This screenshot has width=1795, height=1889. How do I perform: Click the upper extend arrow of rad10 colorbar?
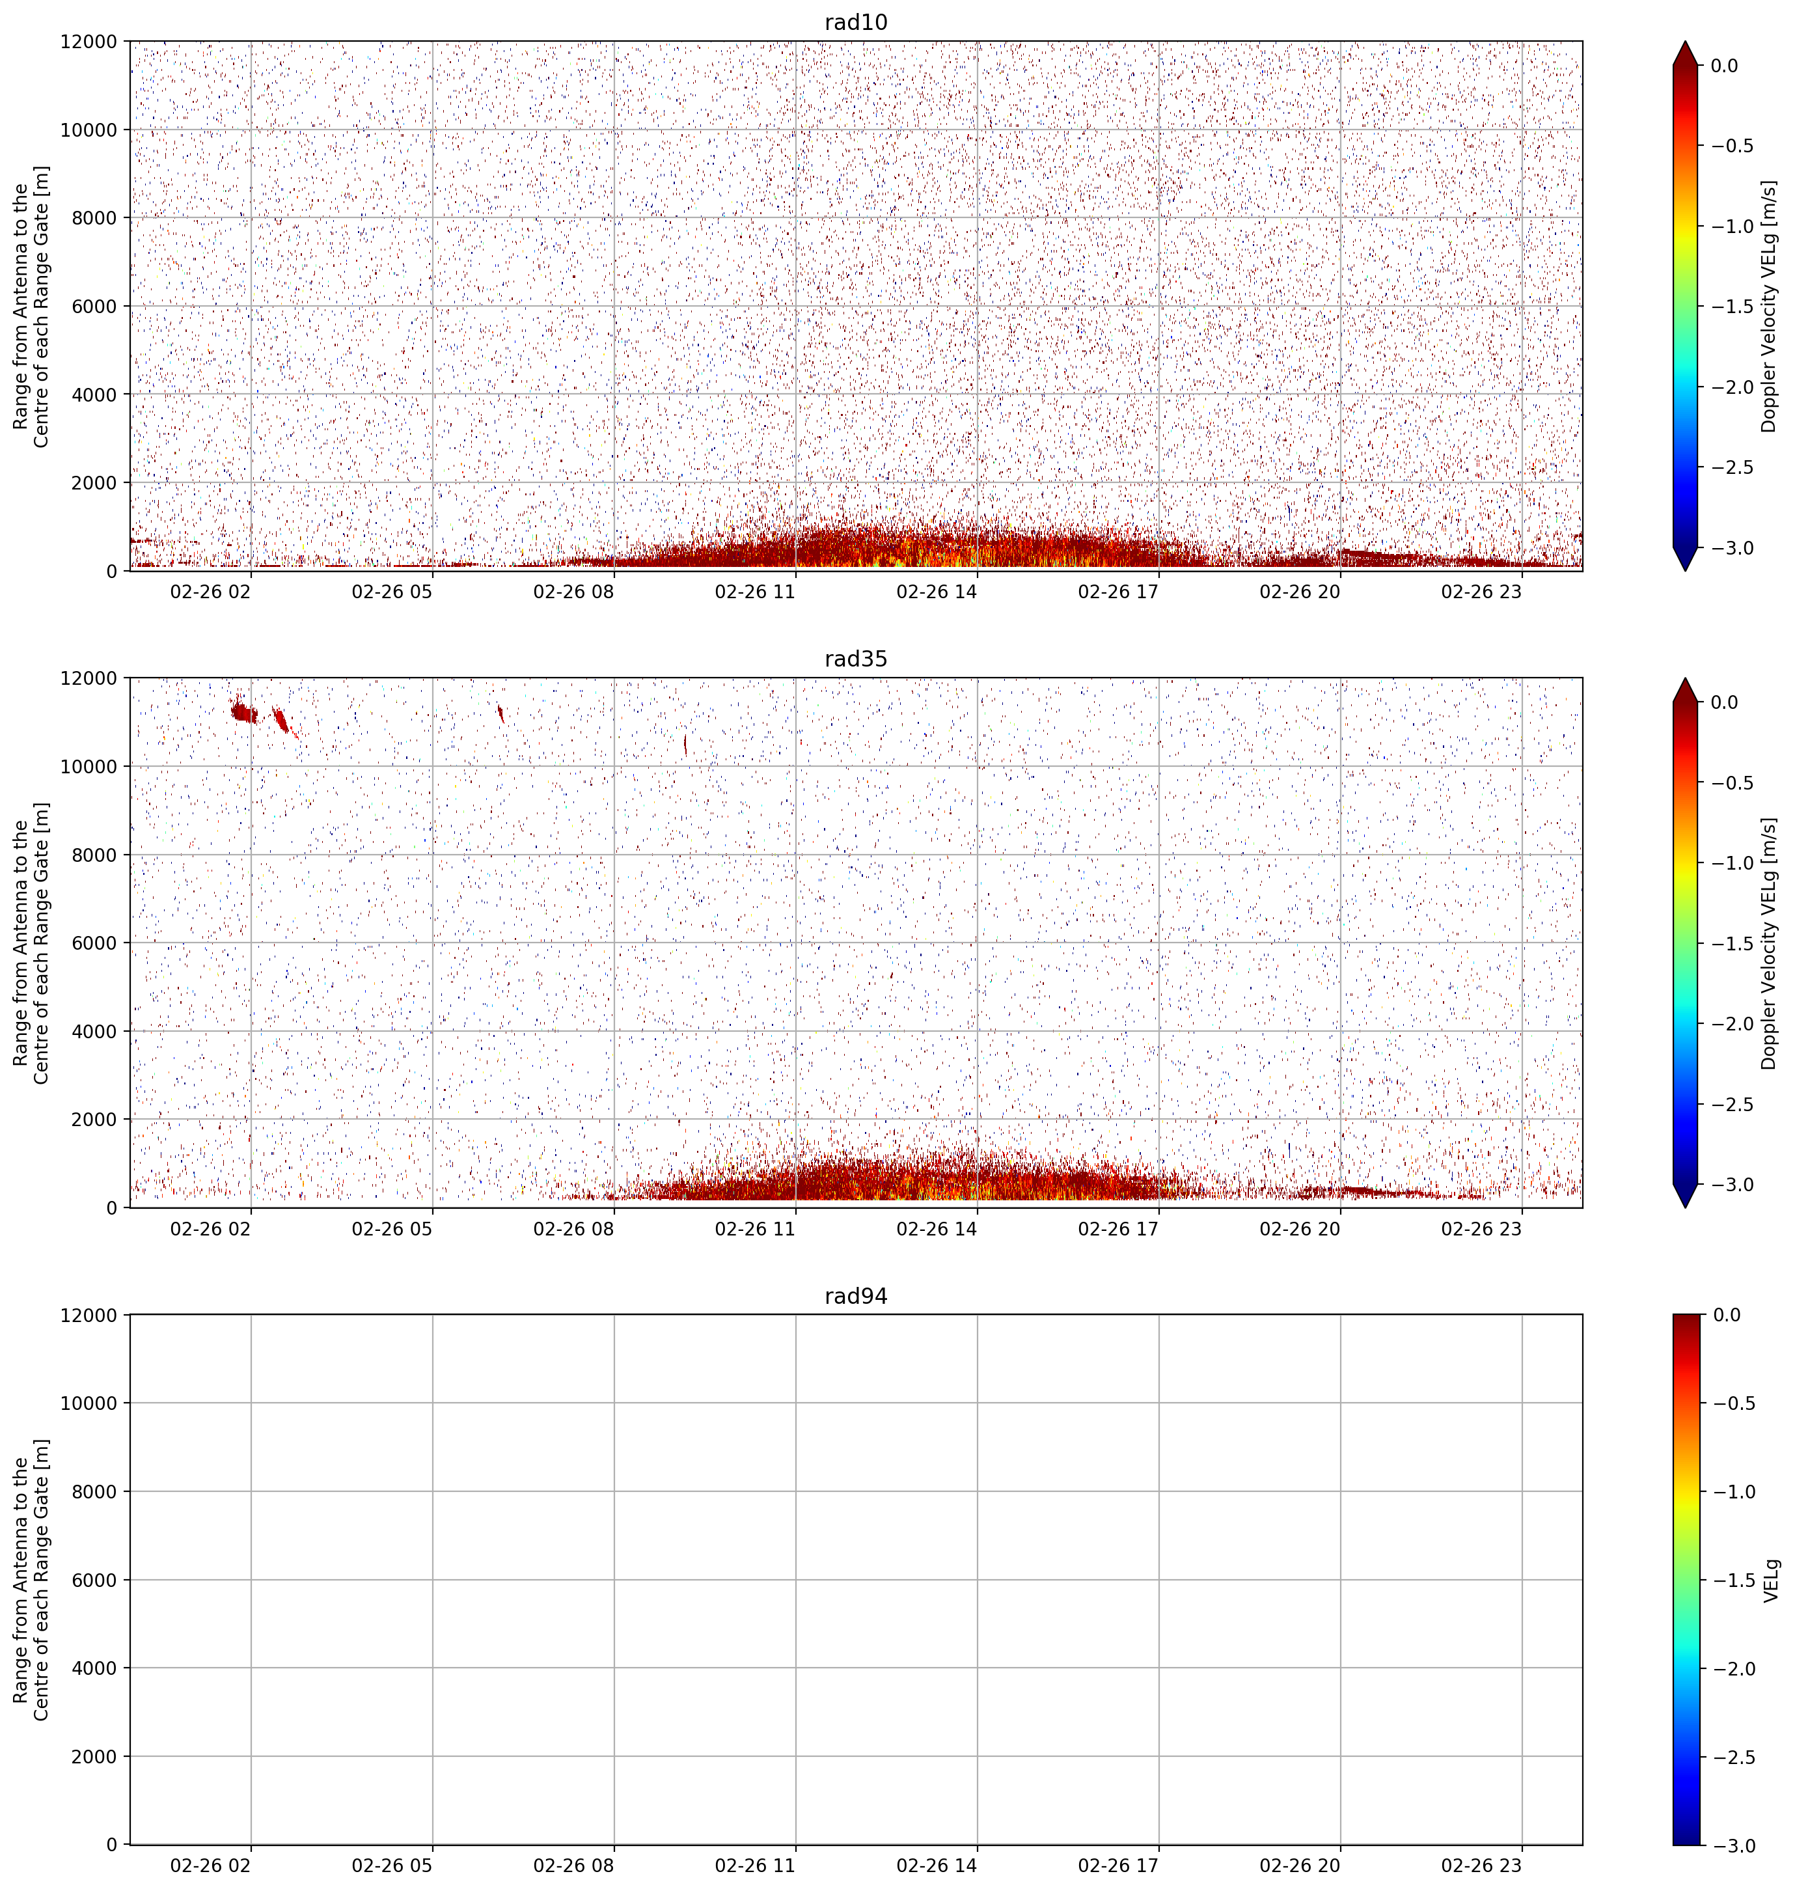[1686, 53]
